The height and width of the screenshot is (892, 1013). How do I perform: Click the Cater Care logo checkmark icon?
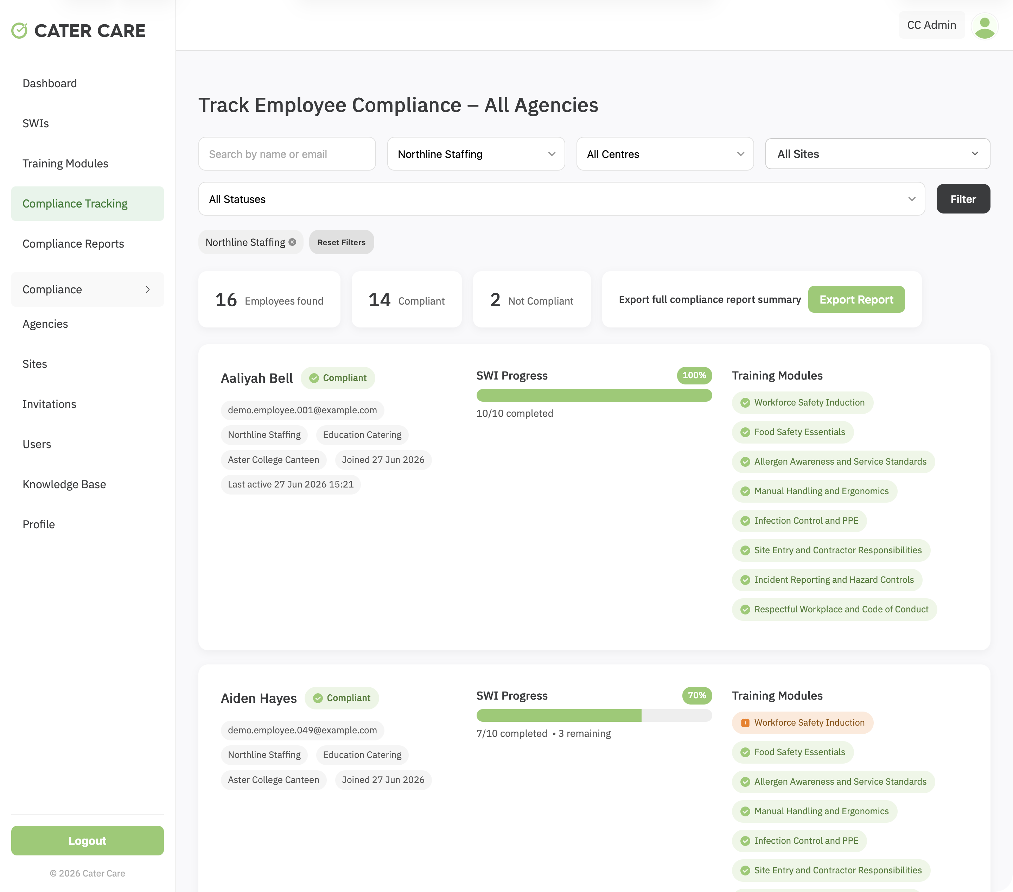pos(19,31)
